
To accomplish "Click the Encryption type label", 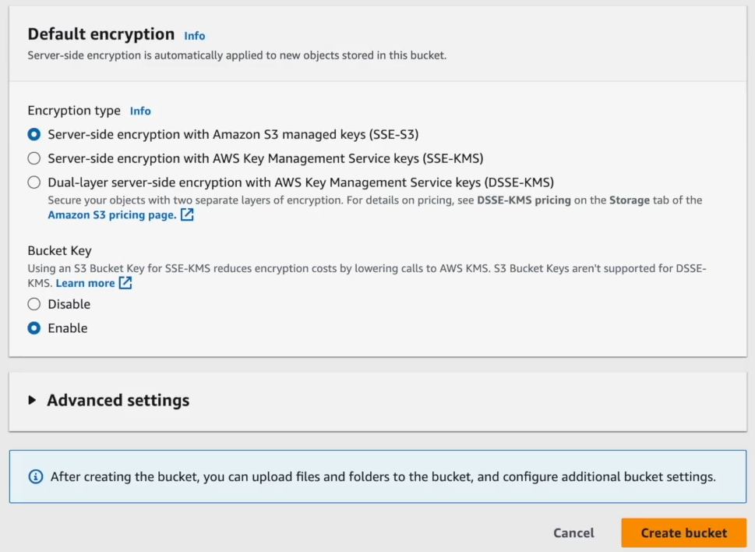I will pyautogui.click(x=73, y=111).
